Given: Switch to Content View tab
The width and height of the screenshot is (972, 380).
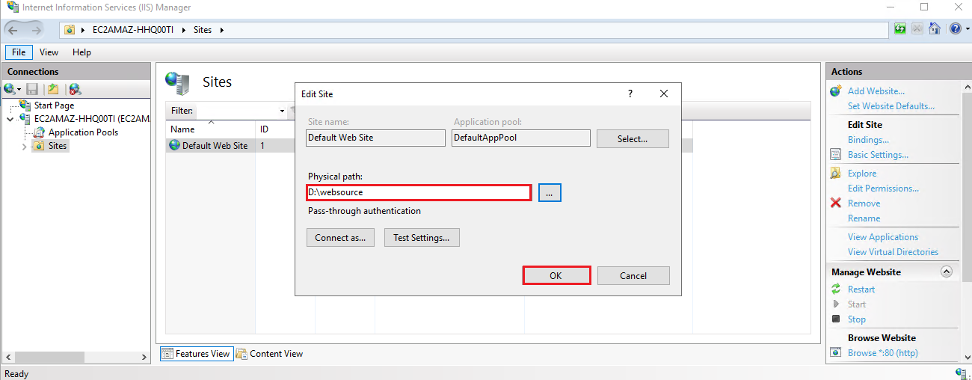Looking at the screenshot, I should (269, 354).
